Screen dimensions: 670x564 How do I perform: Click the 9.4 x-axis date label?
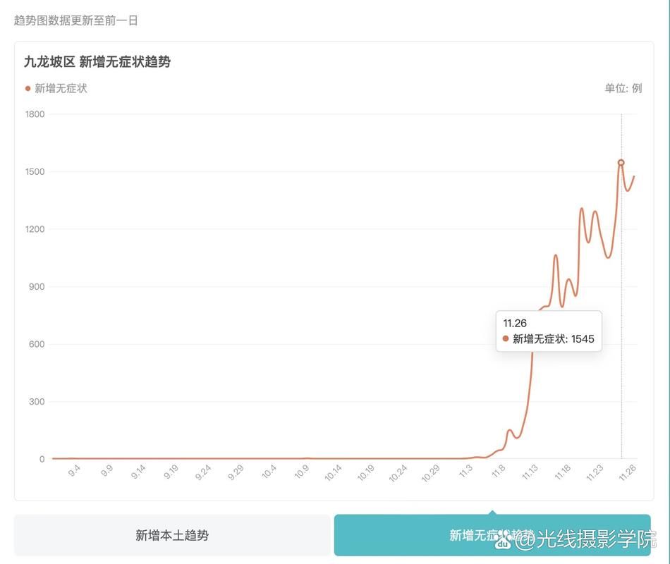[74, 471]
